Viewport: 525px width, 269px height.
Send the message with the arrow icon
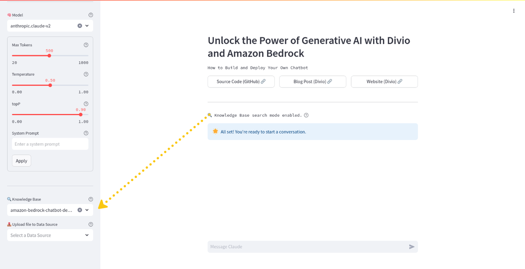pos(412,247)
